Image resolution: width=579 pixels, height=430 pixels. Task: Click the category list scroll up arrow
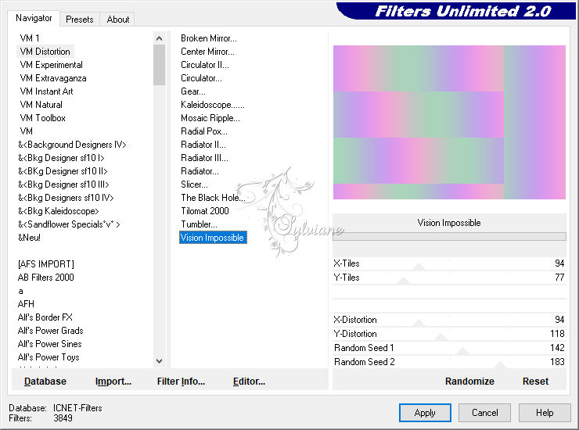159,38
